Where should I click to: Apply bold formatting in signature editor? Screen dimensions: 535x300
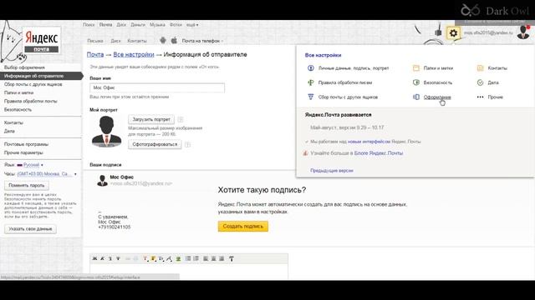(x=94, y=258)
